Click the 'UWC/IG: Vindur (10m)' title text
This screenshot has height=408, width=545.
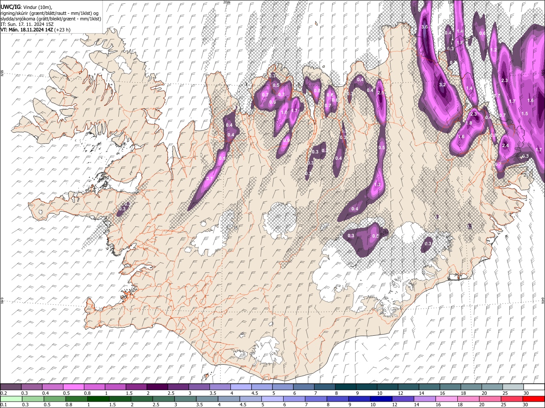pyautogui.click(x=26, y=7)
